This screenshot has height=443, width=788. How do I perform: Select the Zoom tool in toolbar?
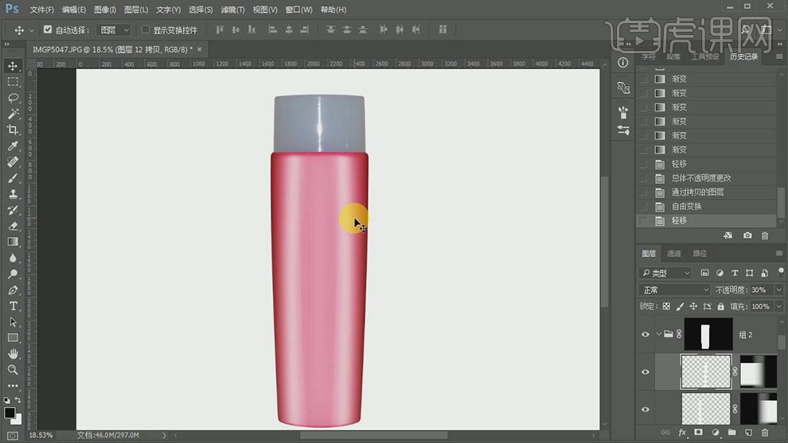pyautogui.click(x=13, y=370)
